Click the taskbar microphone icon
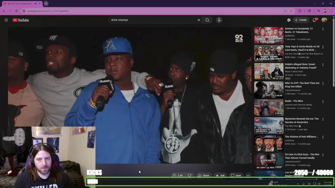The height and width of the screenshot is (188, 335). [x=304, y=184]
